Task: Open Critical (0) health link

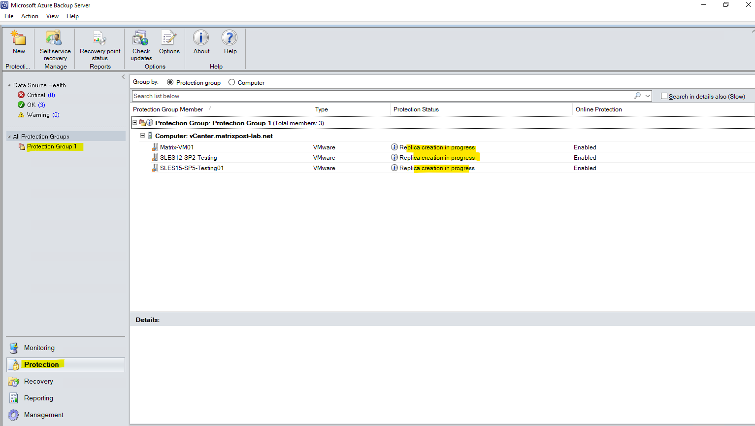Action: (51, 95)
